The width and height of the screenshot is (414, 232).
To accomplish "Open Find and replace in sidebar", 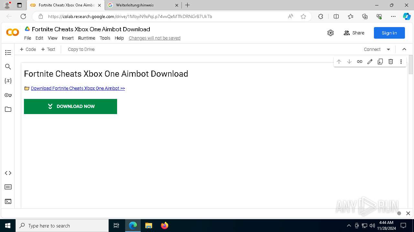I will (x=8, y=67).
